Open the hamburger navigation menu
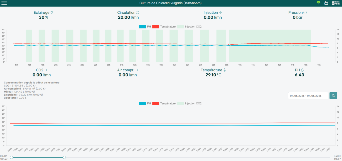 (4, 3)
